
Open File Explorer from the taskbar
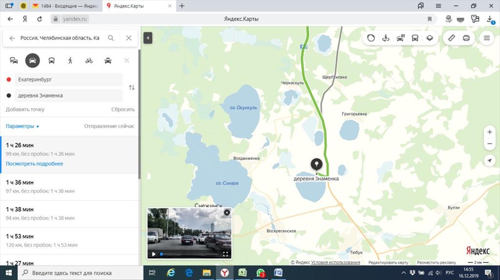[207, 273]
